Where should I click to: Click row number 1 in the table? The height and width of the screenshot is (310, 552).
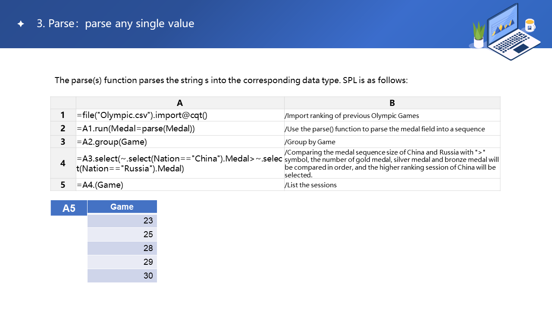[63, 115]
